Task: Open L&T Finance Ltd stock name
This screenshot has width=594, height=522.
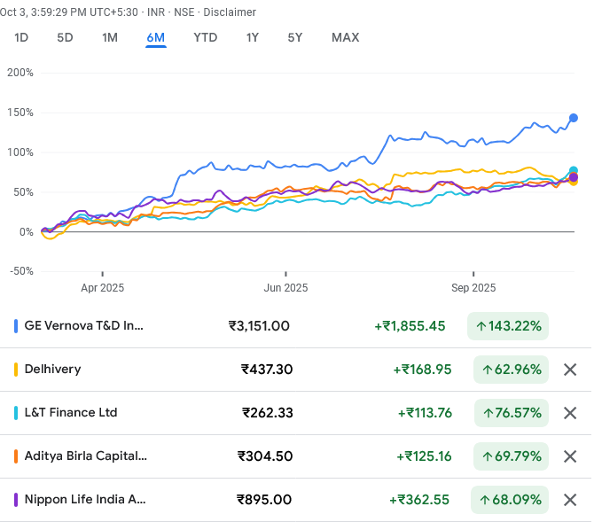Action: click(x=71, y=412)
